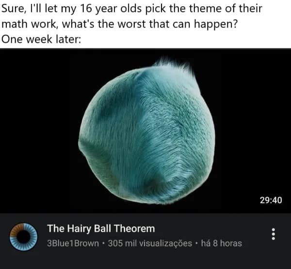Select the word Theorem in the title
The height and width of the screenshot is (269, 291).
[x=134, y=228]
